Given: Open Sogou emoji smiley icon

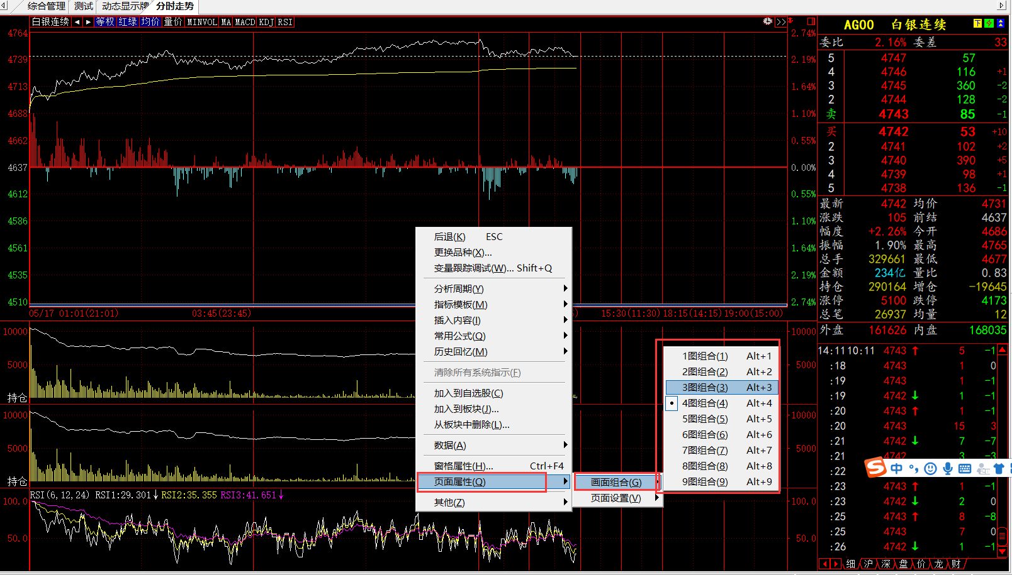Looking at the screenshot, I should tap(930, 469).
